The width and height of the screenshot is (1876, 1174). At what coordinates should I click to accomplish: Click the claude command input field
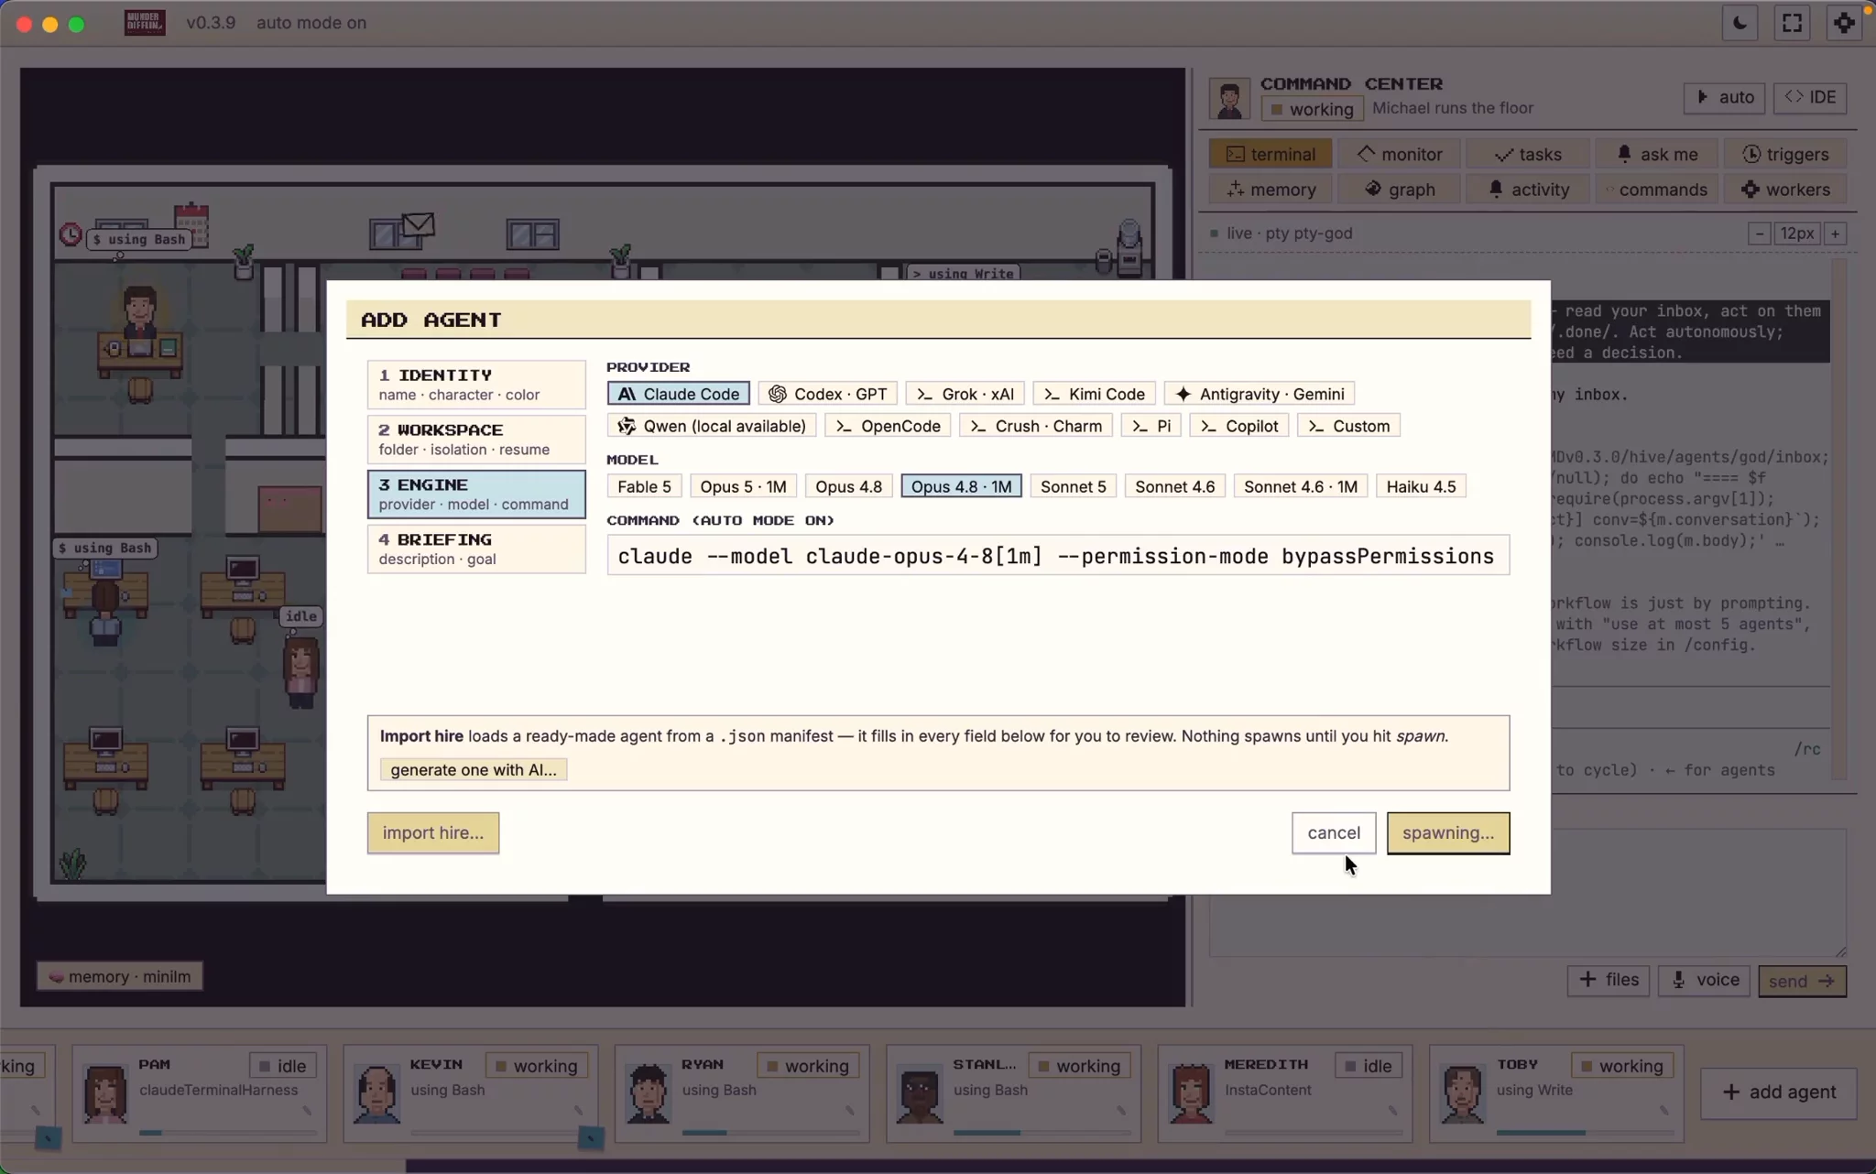(1058, 556)
